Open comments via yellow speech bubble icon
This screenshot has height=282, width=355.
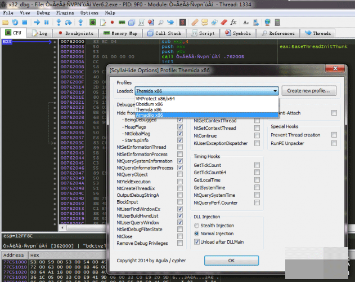[204, 22]
